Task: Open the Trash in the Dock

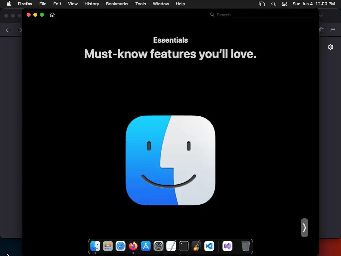Action: coord(245,246)
